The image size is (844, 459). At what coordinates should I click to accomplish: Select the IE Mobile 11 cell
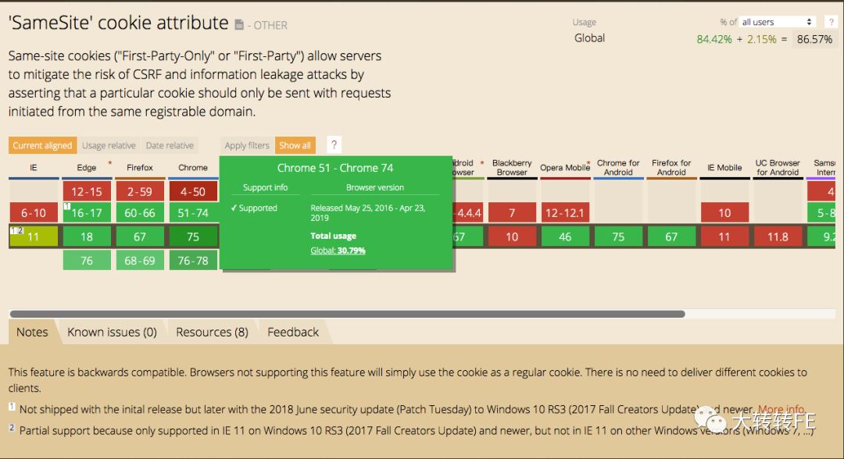(724, 237)
